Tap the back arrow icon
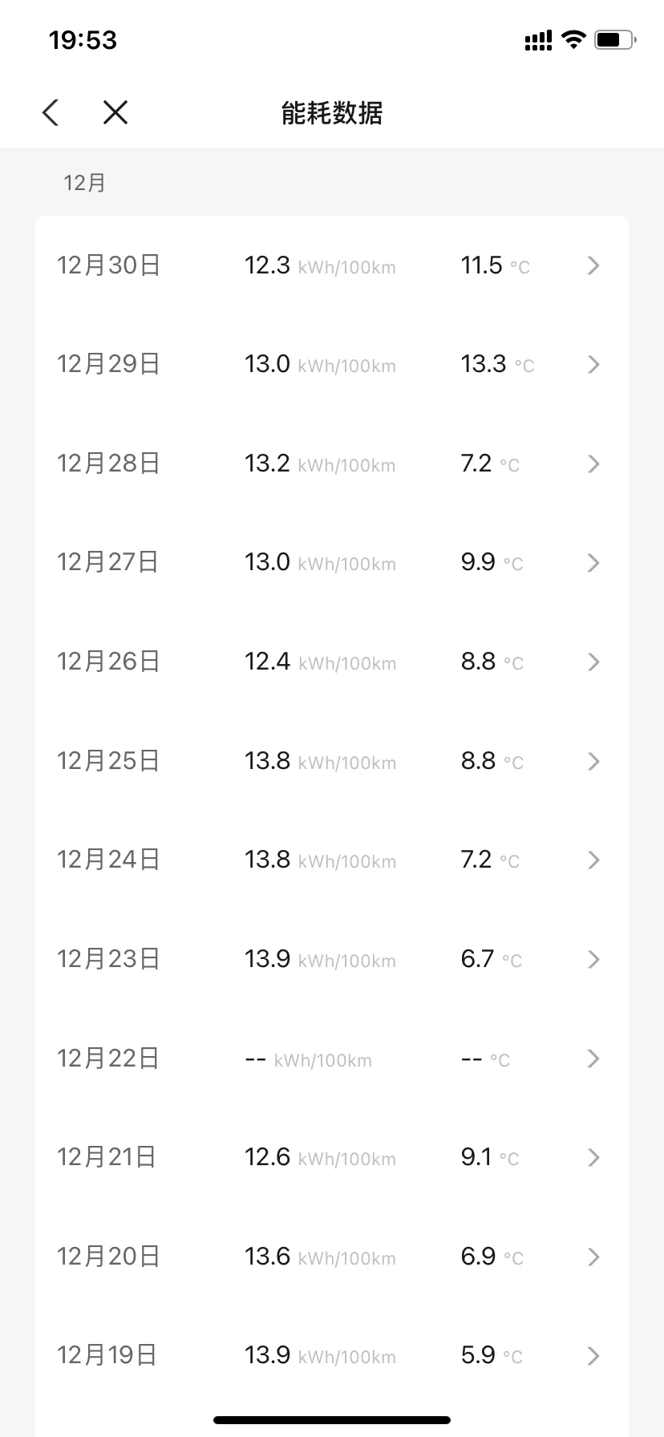Image resolution: width=664 pixels, height=1437 pixels. click(x=51, y=112)
